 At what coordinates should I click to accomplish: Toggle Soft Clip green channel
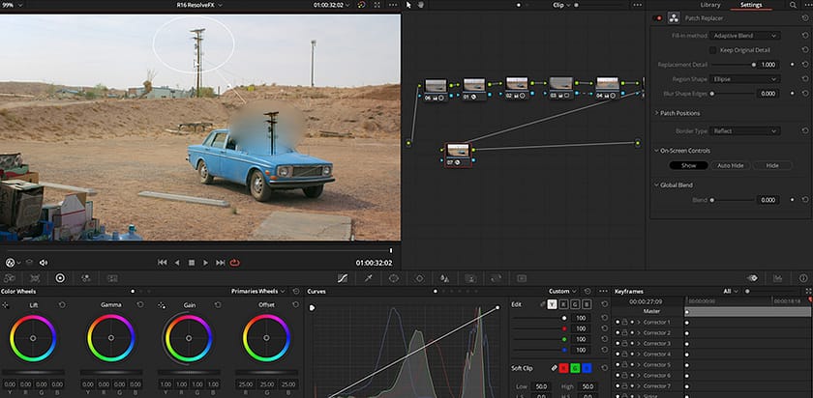(x=576, y=368)
